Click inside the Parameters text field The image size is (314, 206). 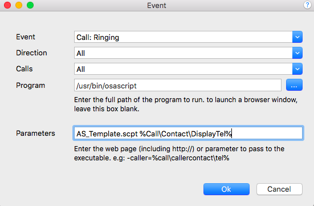(188, 133)
